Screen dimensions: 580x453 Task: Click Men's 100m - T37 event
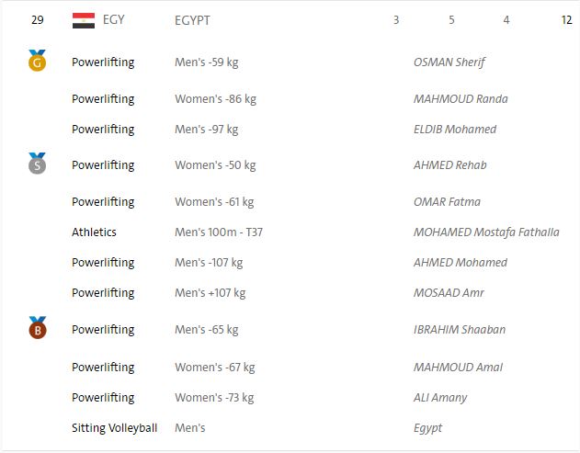point(219,232)
